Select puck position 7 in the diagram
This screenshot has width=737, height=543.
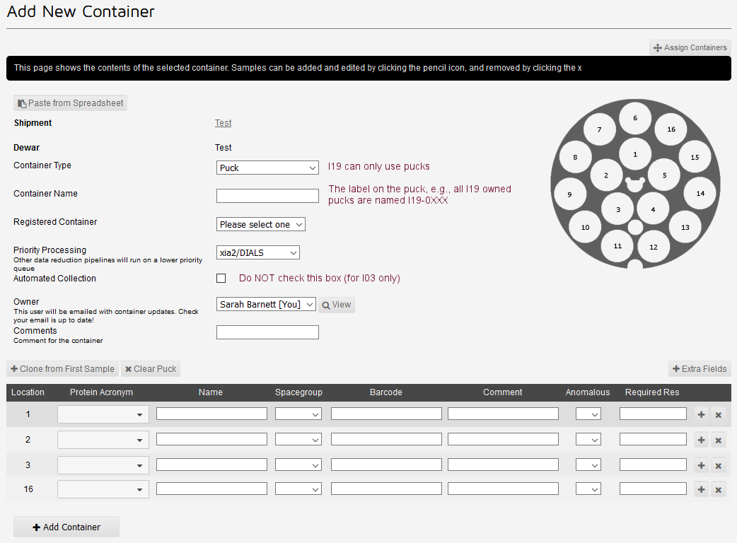pyautogui.click(x=599, y=129)
